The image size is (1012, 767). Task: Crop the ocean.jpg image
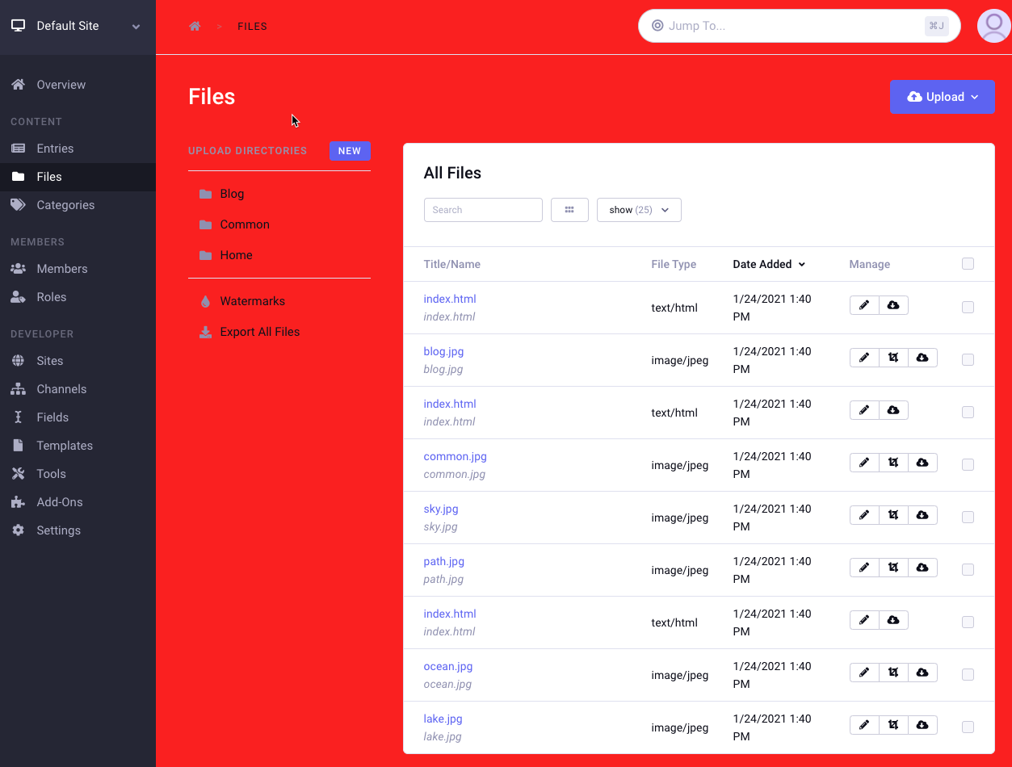pos(893,673)
